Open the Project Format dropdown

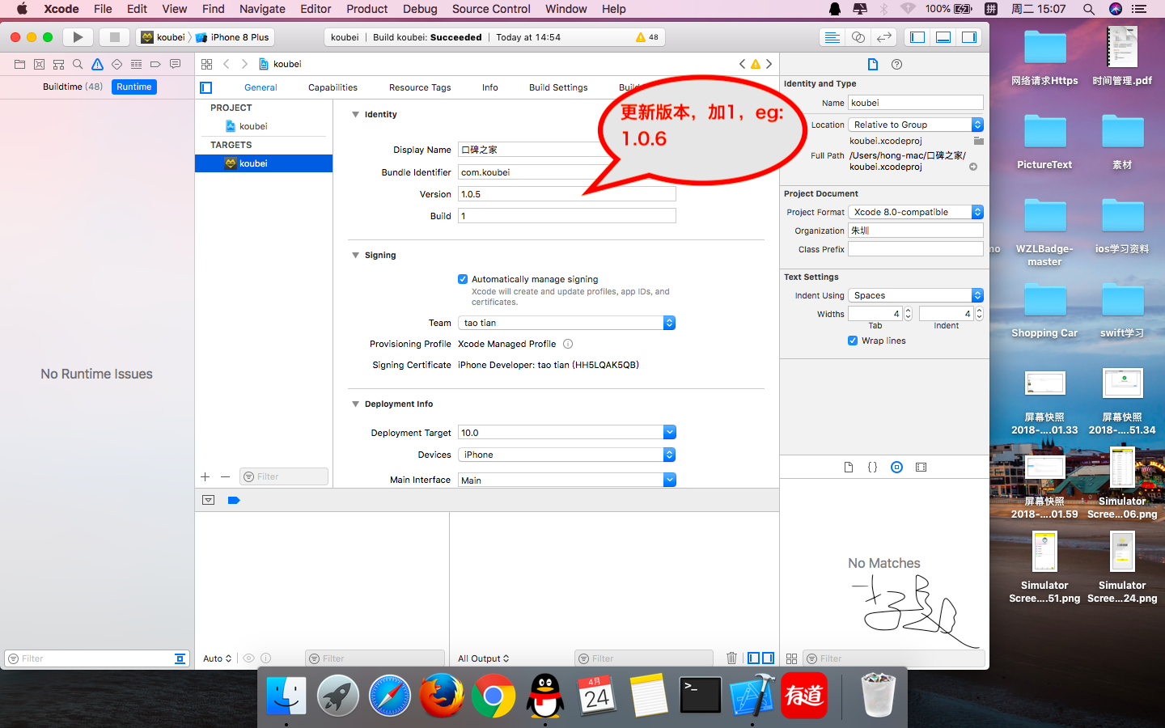click(x=916, y=212)
